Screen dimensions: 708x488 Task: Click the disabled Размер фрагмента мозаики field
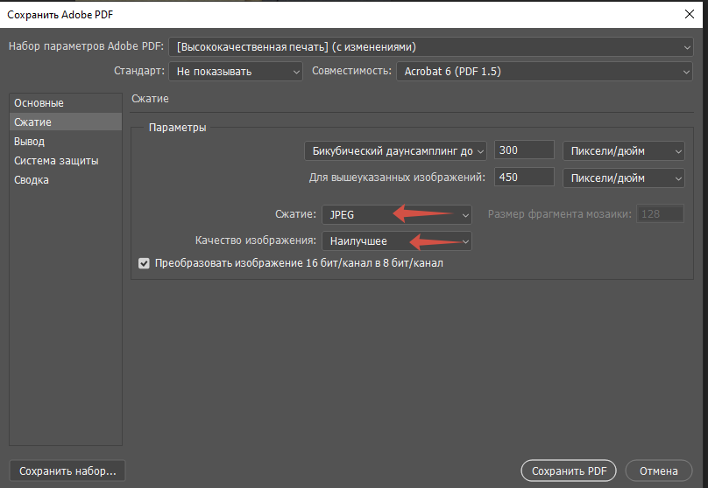[x=660, y=214]
